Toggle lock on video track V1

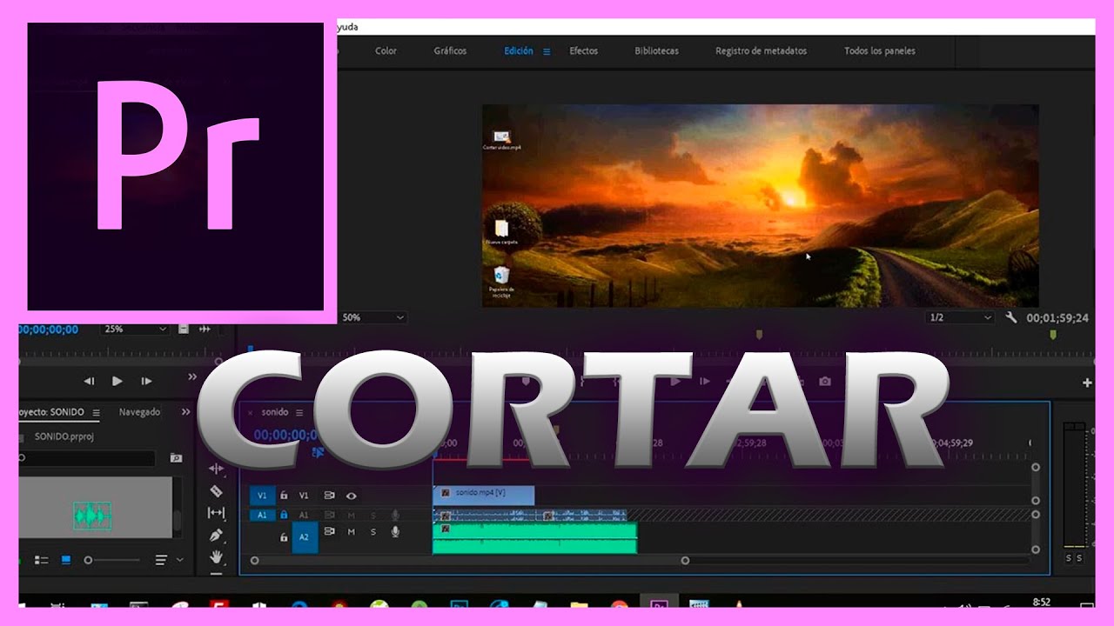point(284,496)
